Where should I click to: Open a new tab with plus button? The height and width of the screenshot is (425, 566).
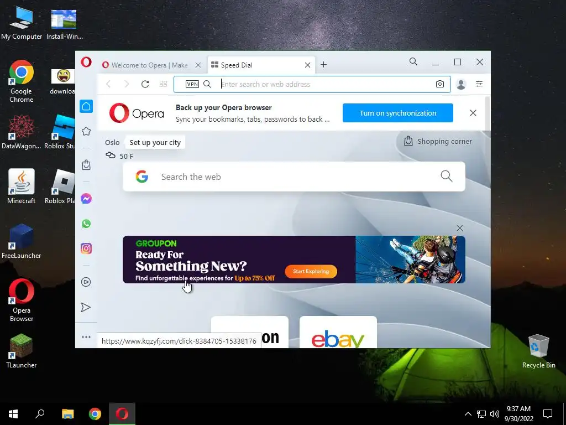tap(324, 65)
